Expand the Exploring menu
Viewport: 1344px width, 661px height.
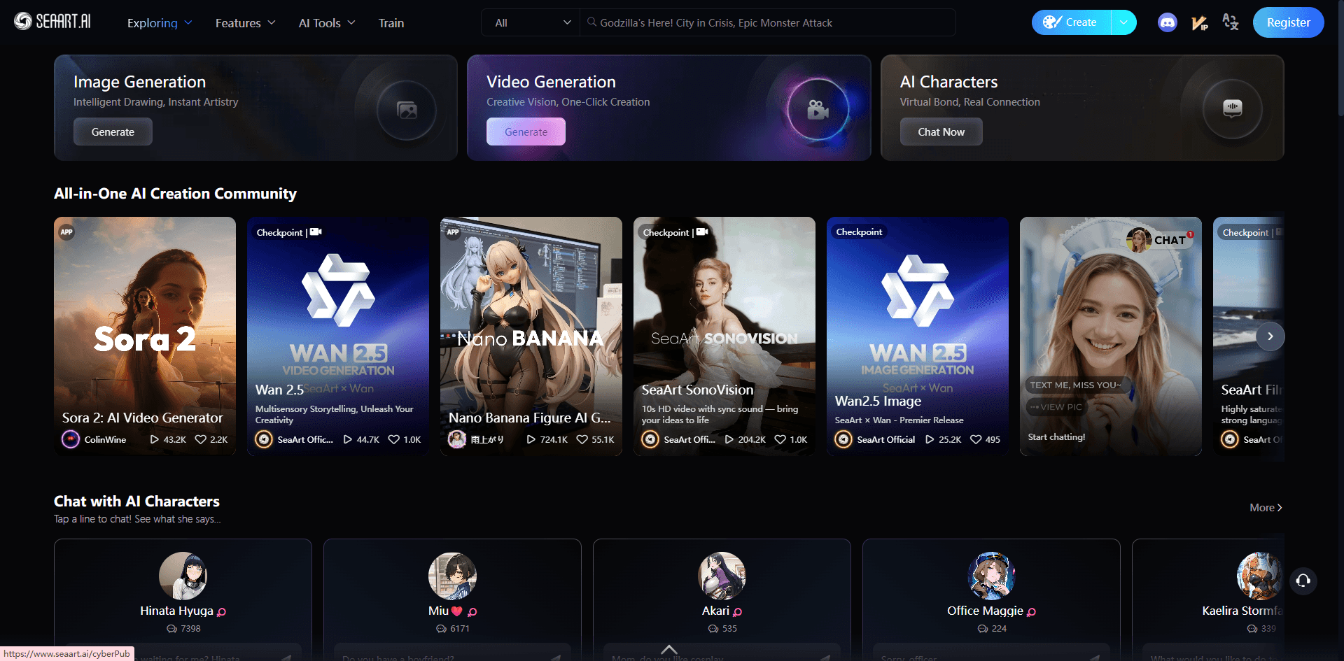tap(159, 23)
